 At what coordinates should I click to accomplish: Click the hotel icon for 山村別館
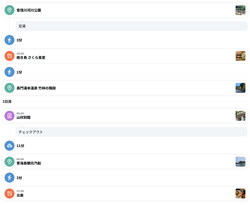(x=9, y=116)
